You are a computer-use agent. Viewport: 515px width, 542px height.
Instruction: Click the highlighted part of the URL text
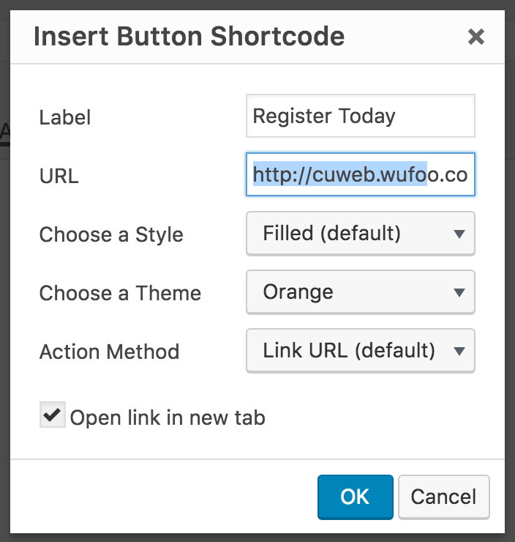[340, 174]
